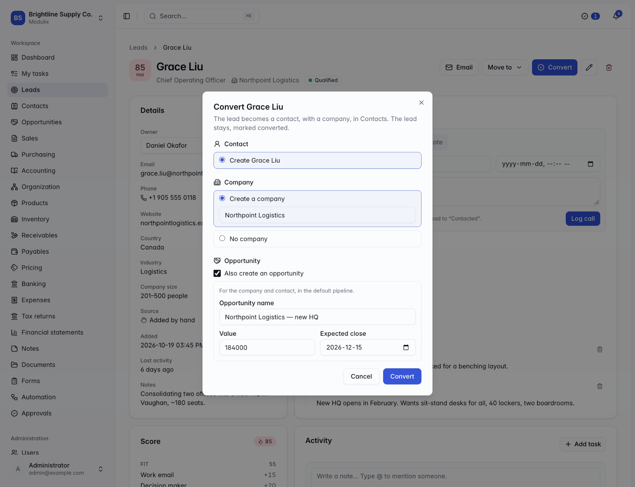635x487 pixels.
Task: Open Leads in the sidebar
Action: tap(58, 90)
